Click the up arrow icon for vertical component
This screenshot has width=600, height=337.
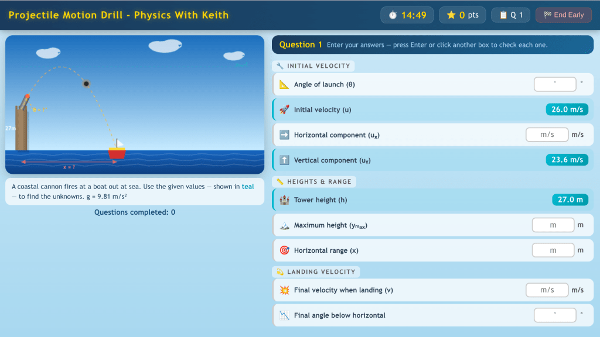pyautogui.click(x=284, y=160)
